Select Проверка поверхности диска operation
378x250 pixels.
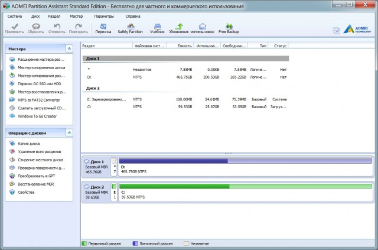[37, 168]
